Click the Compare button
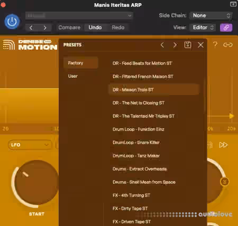 69,27
